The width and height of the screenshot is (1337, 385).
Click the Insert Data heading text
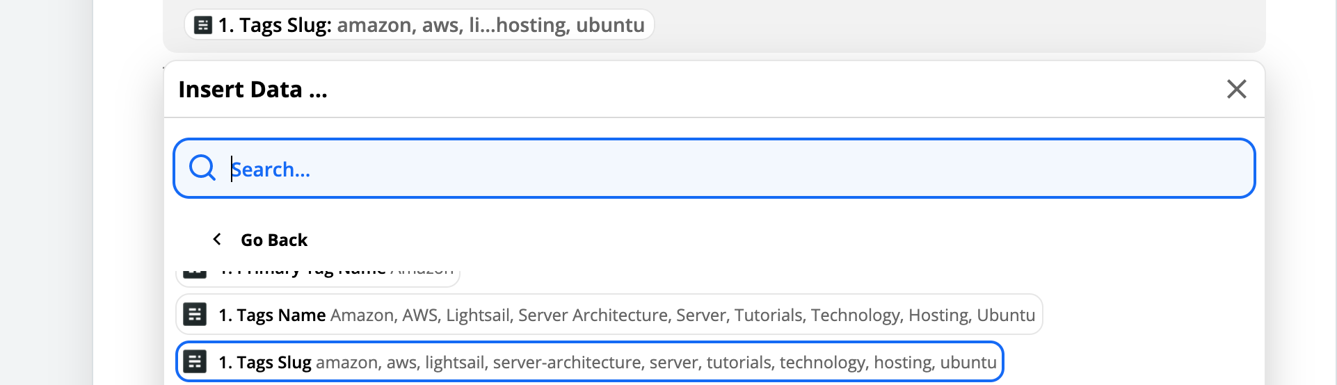point(253,90)
